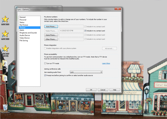Screen dimensions: 167x119
Task: Select the Phones category
Action: (30, 27)
